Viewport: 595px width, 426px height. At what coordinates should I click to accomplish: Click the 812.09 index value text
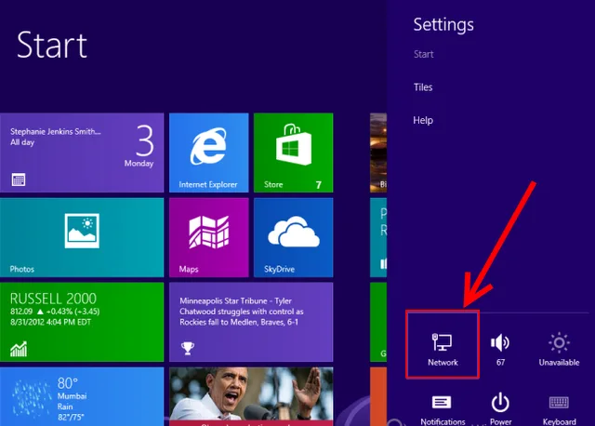[x=21, y=312]
